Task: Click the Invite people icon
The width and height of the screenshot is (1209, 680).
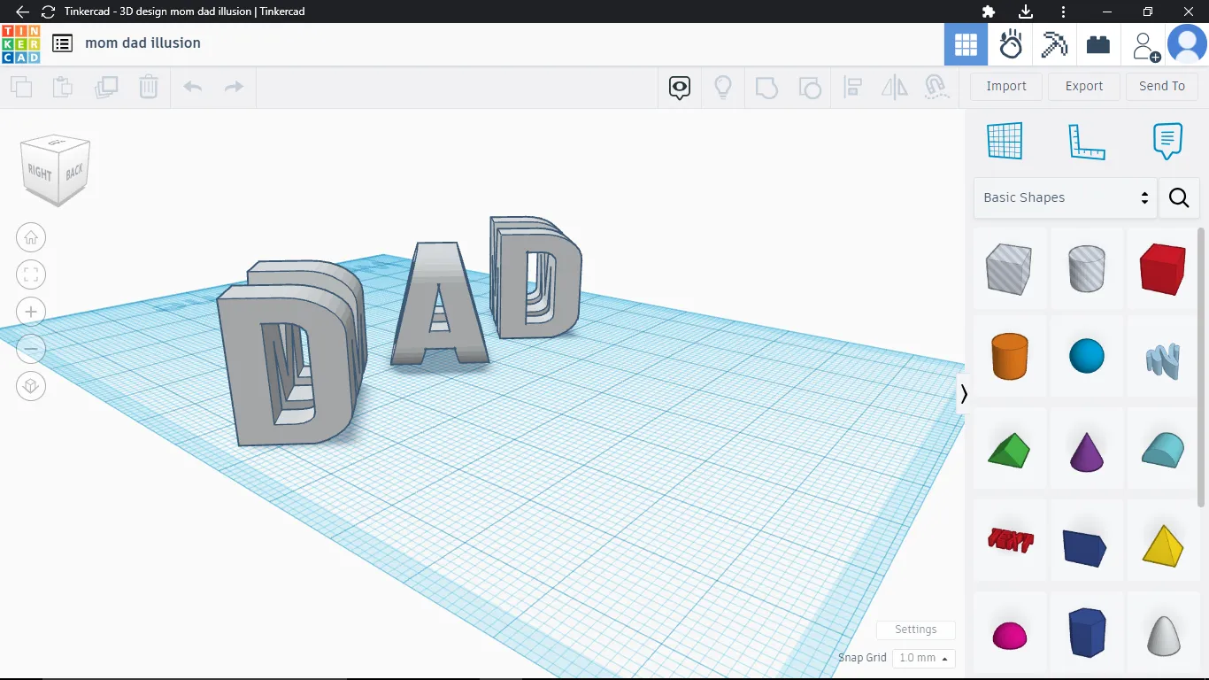Action: (1144, 45)
